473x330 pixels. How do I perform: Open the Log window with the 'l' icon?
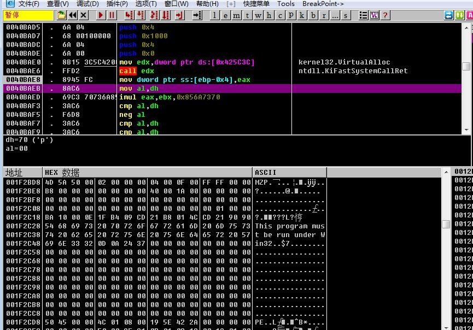click(x=214, y=15)
